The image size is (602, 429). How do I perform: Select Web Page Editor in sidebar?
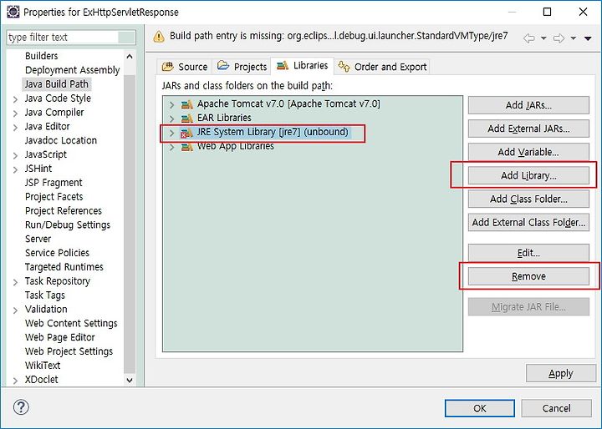click(x=59, y=337)
